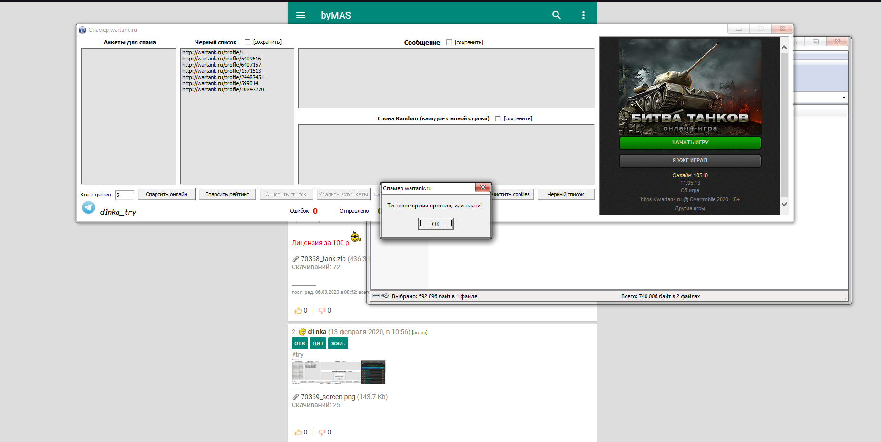Enable сохранить checkbox for Слова Random
The height and width of the screenshot is (442, 881).
[498, 118]
